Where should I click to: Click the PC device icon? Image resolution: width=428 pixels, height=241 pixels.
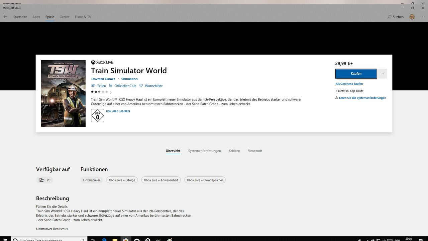tap(42, 180)
